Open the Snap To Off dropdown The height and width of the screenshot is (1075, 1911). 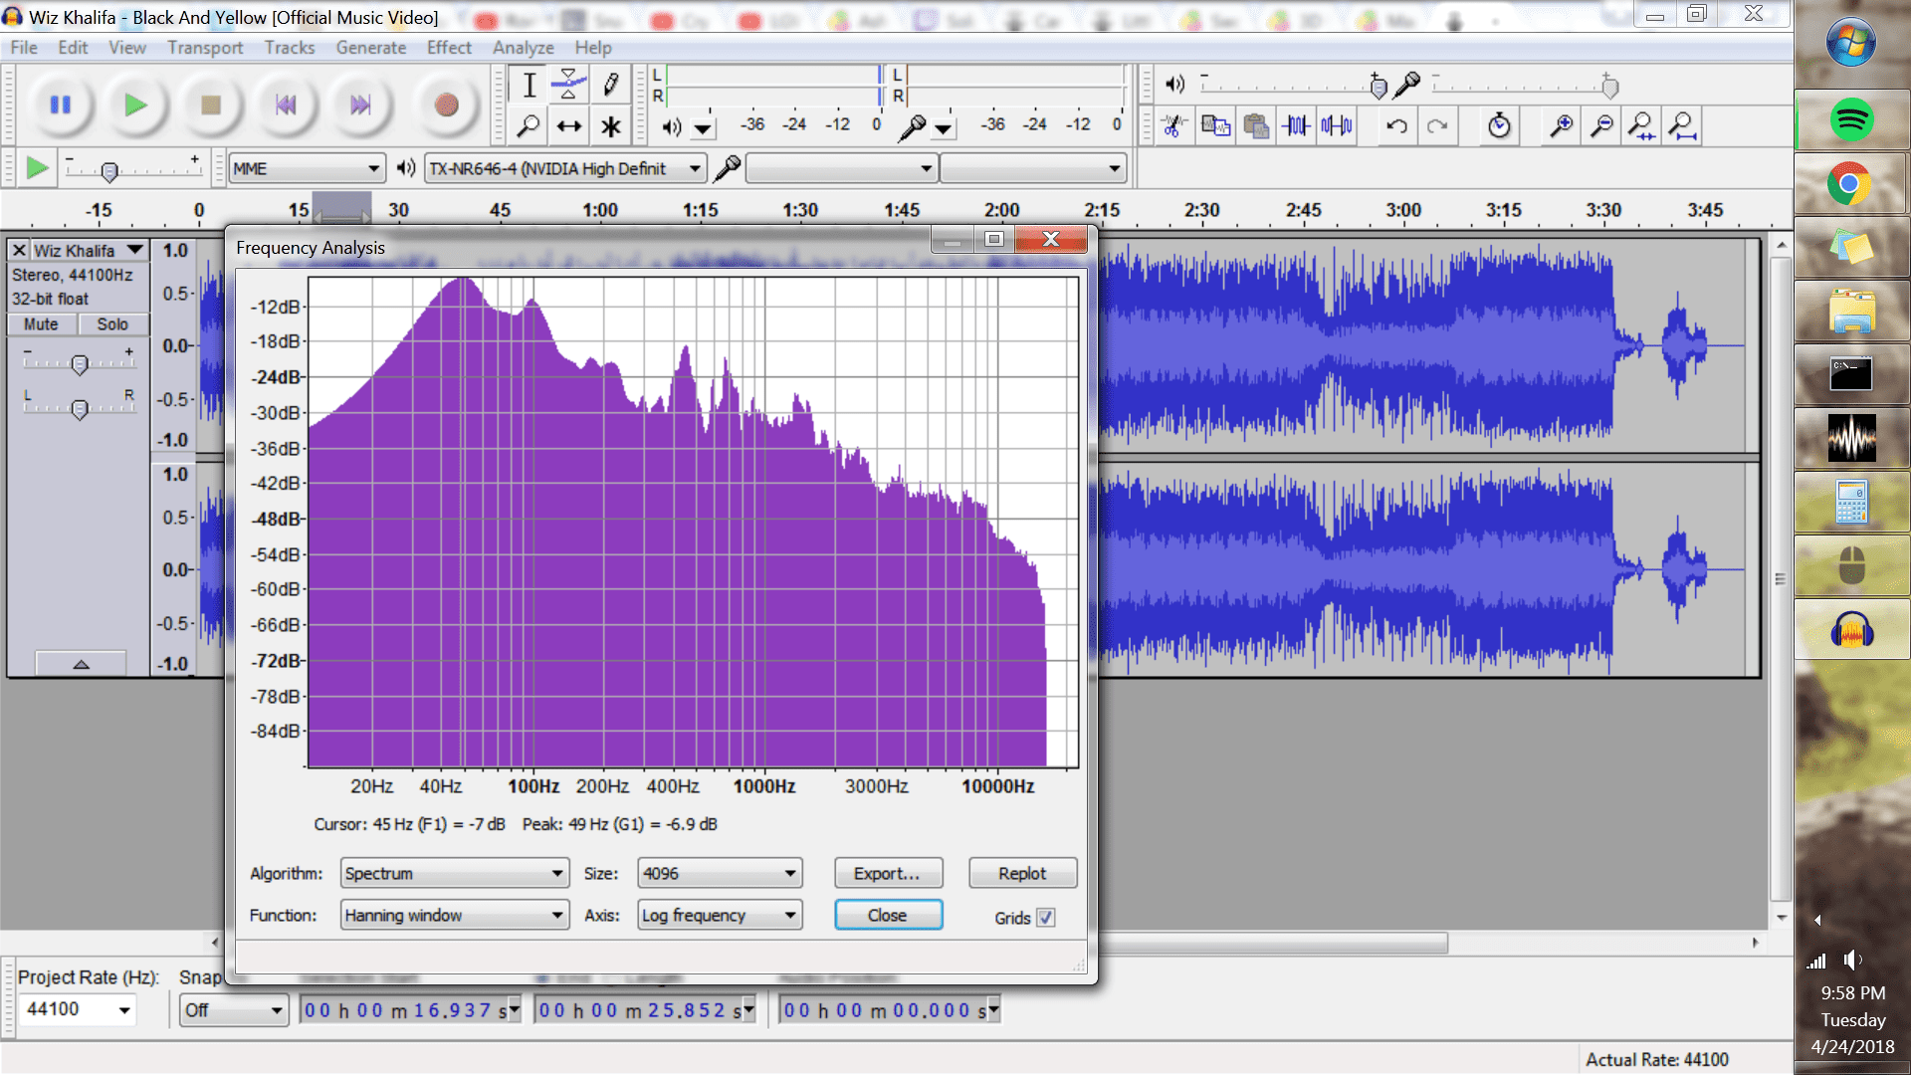pyautogui.click(x=234, y=1010)
